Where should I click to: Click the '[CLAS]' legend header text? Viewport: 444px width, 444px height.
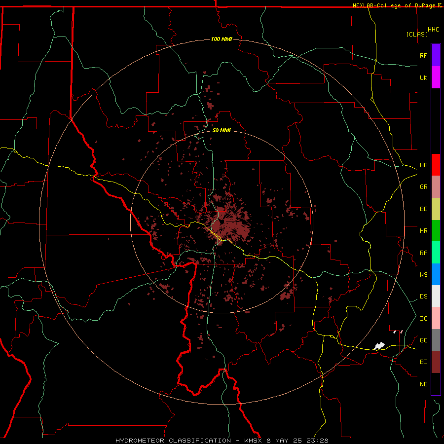click(417, 34)
